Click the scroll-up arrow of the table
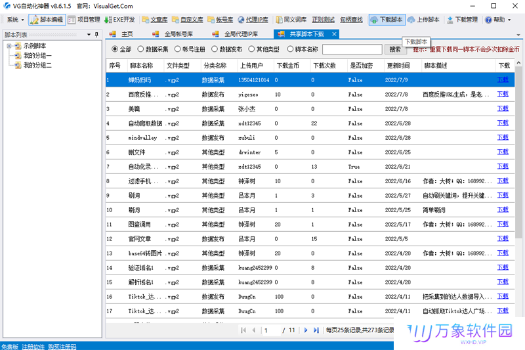The width and height of the screenshot is (525, 350). pyautogui.click(x=518, y=63)
